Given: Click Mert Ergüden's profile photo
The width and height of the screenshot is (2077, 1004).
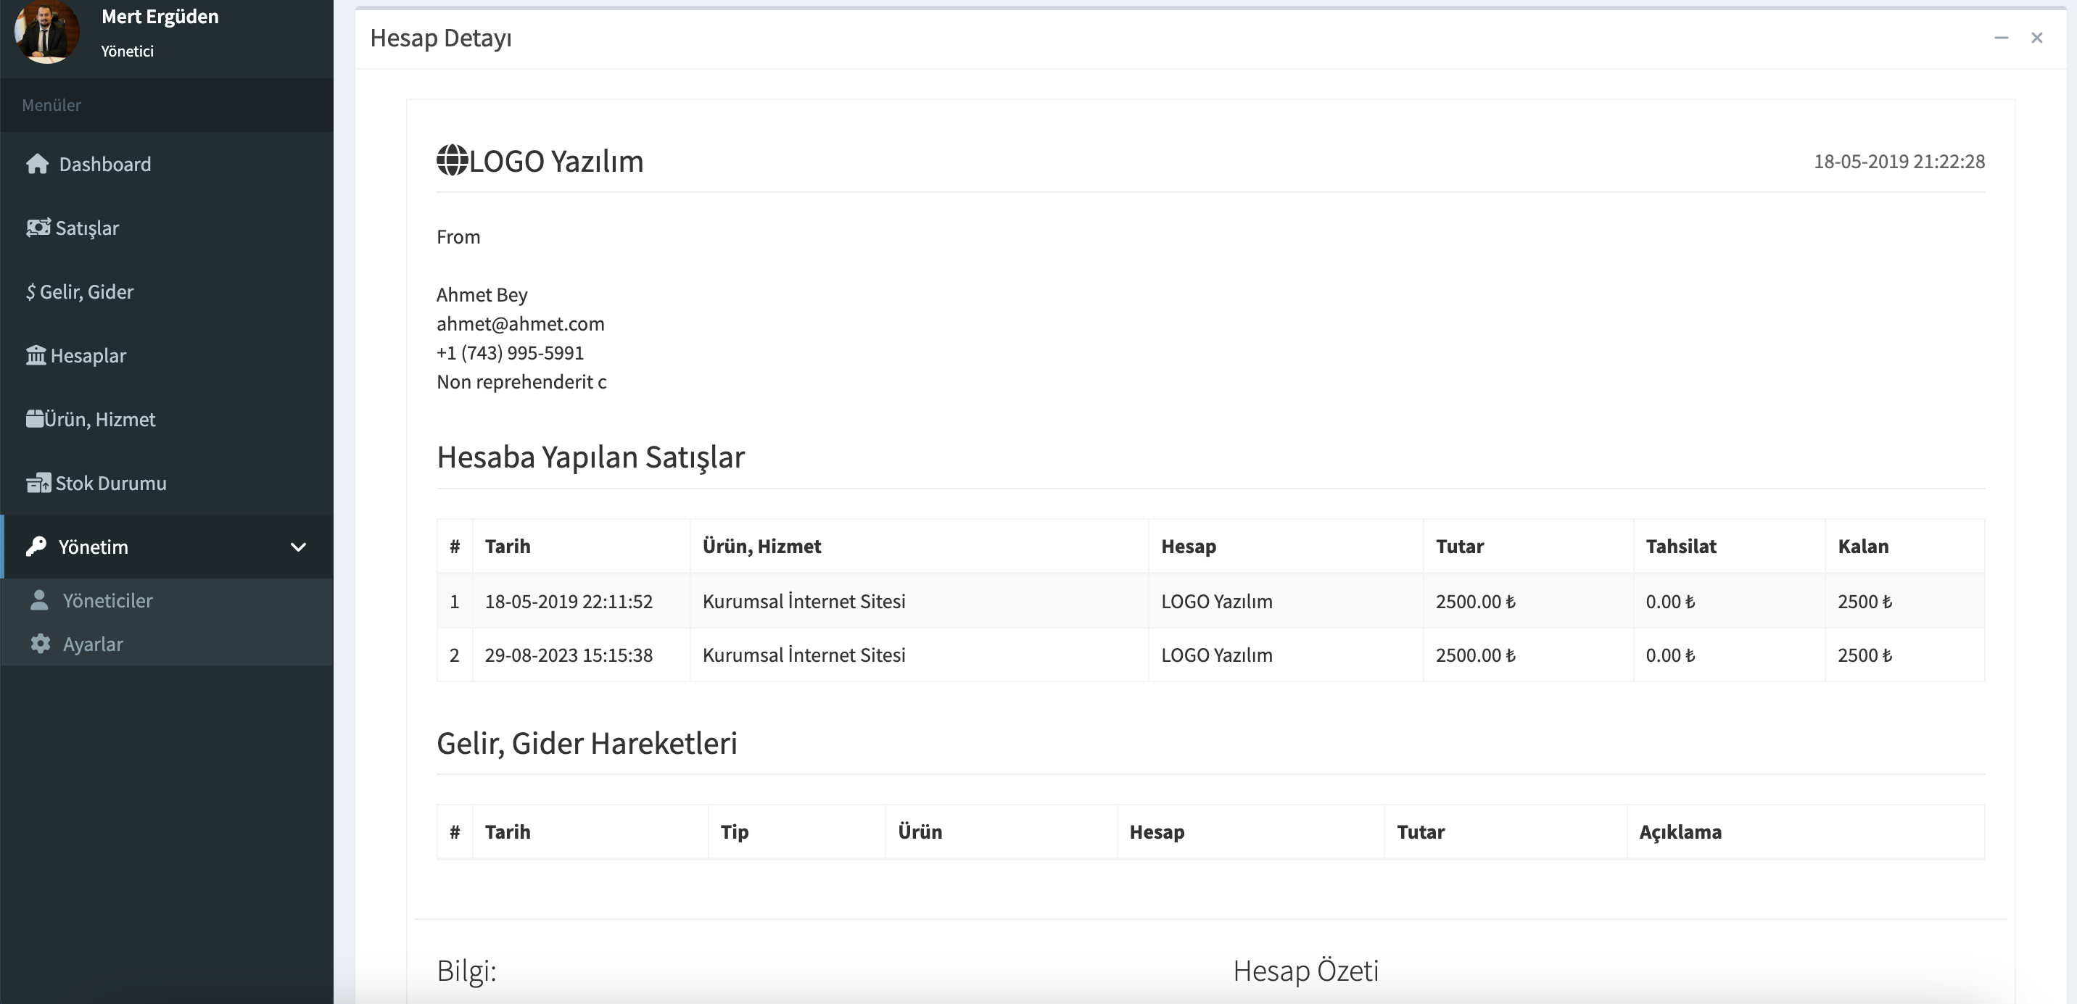Looking at the screenshot, I should point(46,32).
